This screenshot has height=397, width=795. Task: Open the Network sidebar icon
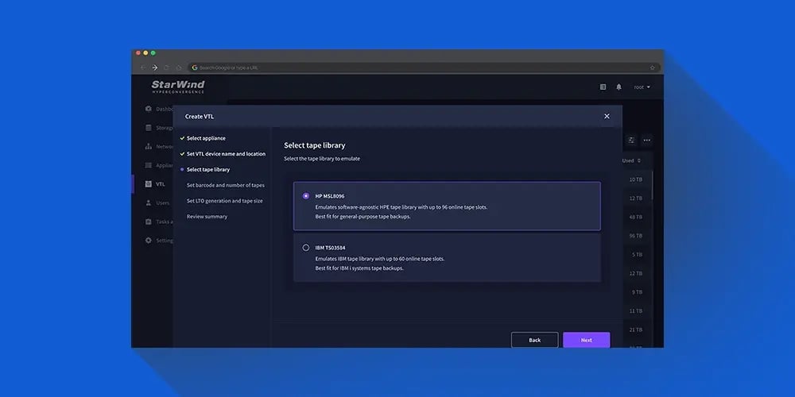coord(149,146)
